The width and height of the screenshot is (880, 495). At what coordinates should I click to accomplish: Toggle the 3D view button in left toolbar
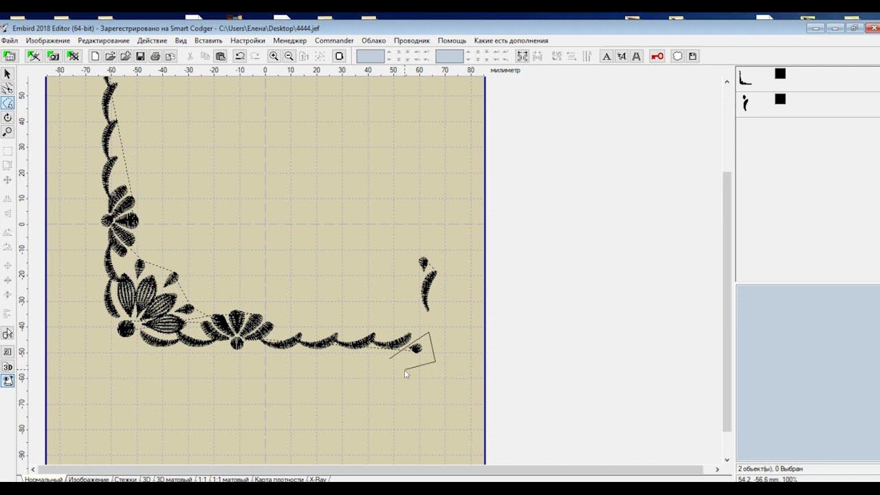[8, 367]
